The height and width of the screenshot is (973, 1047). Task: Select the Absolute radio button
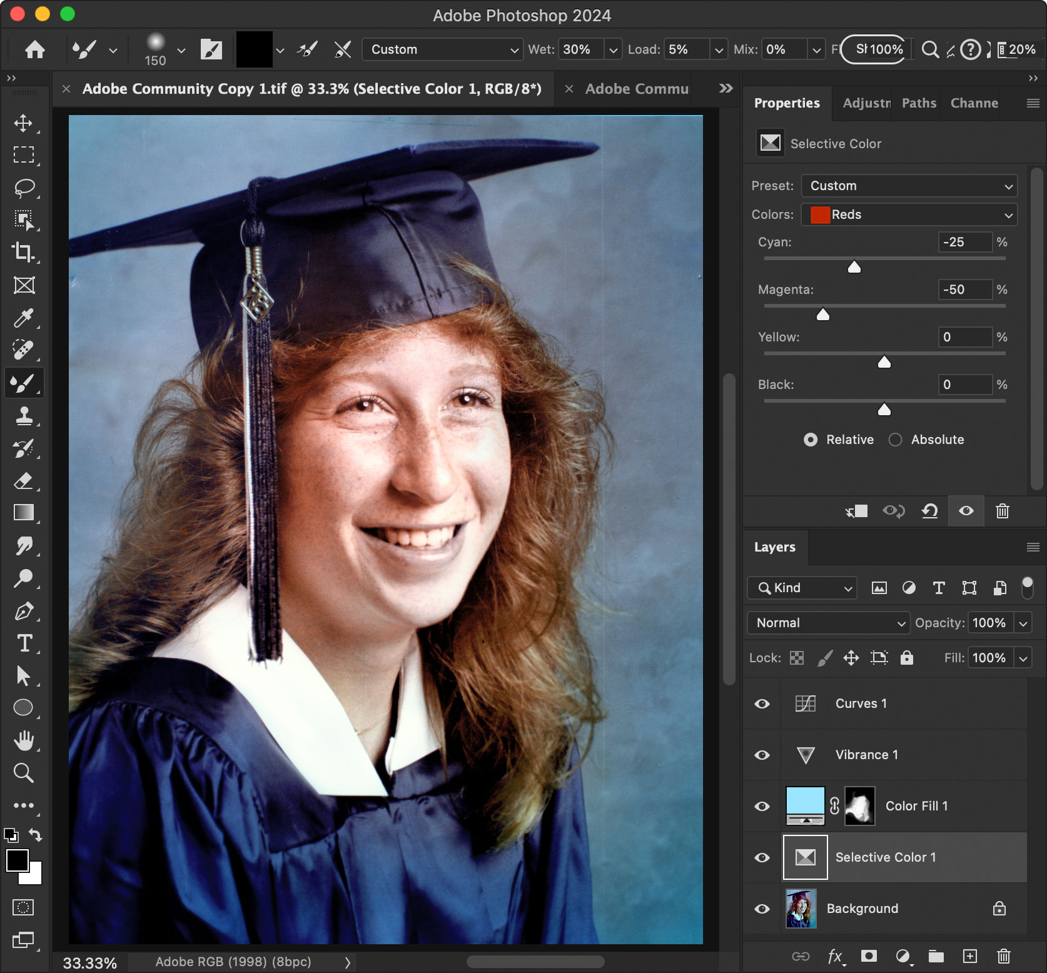pos(896,440)
